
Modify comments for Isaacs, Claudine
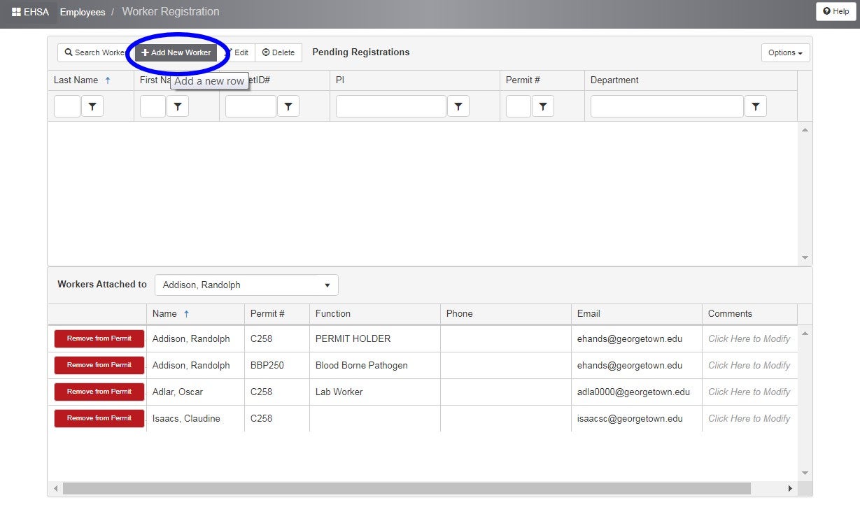pos(749,418)
